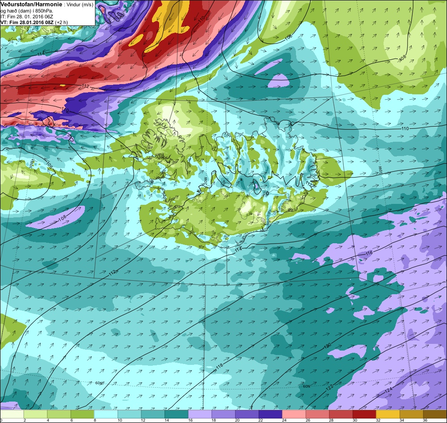Click the green legend swatch between 6 and 8

click(82, 414)
